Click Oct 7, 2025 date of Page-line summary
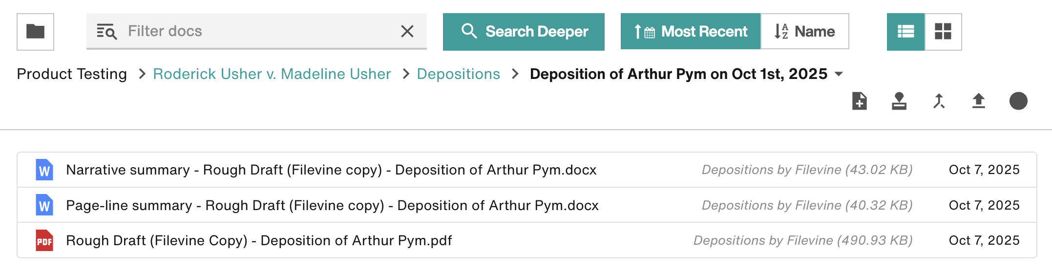This screenshot has width=1052, height=272. (984, 205)
